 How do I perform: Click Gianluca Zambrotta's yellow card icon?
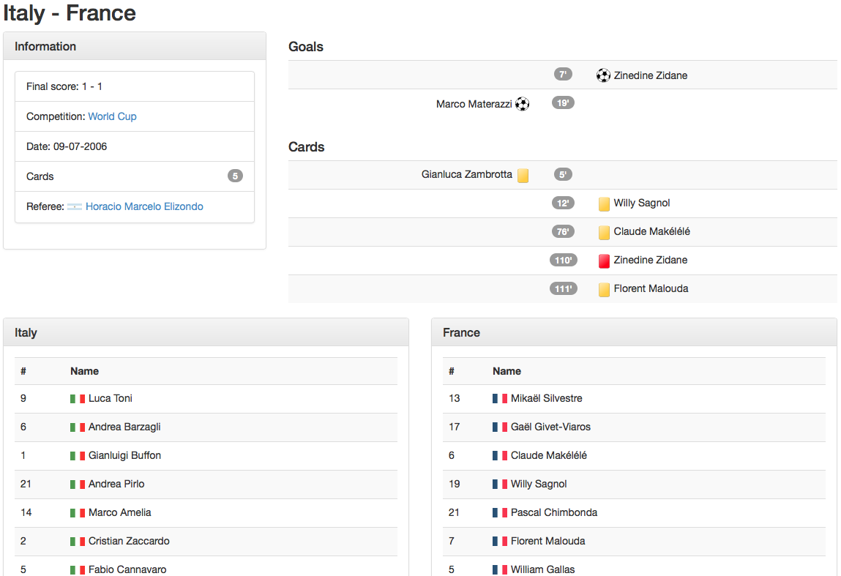[x=523, y=175]
